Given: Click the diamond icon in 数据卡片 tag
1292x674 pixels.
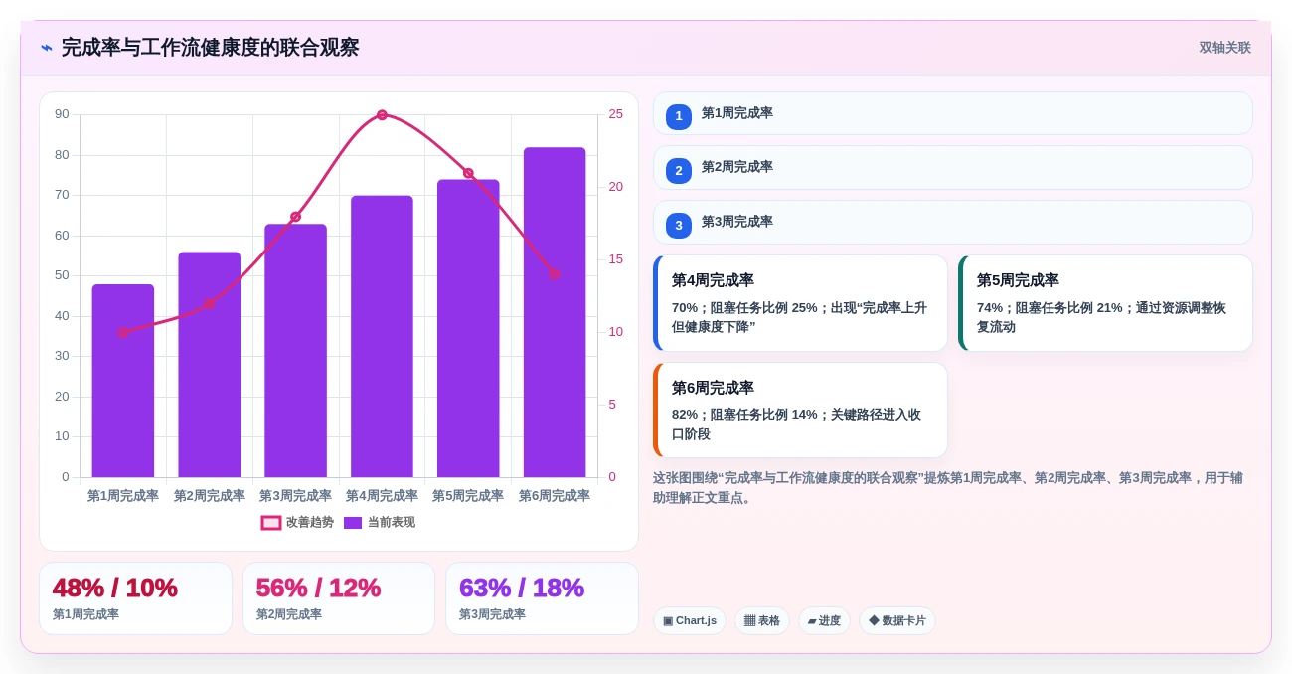Looking at the screenshot, I should click(x=874, y=620).
